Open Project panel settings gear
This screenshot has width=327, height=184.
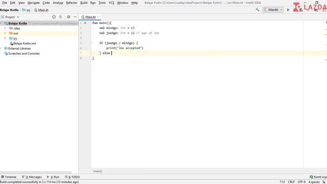[x=68, y=17]
